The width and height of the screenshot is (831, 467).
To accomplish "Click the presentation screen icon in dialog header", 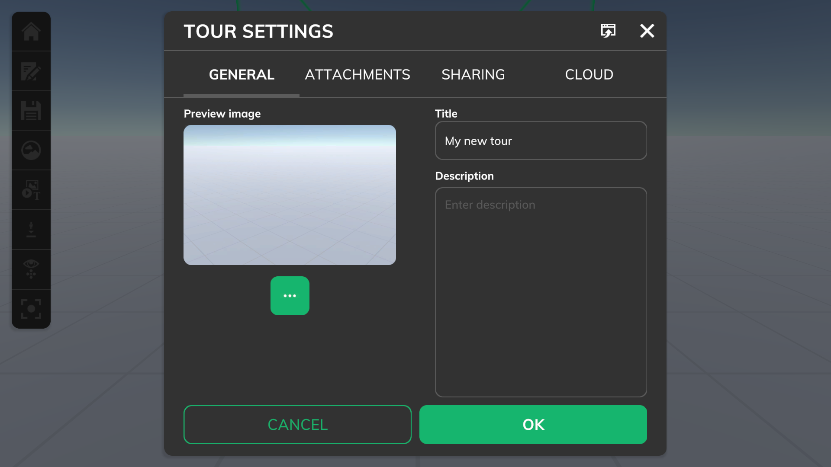I will [608, 31].
